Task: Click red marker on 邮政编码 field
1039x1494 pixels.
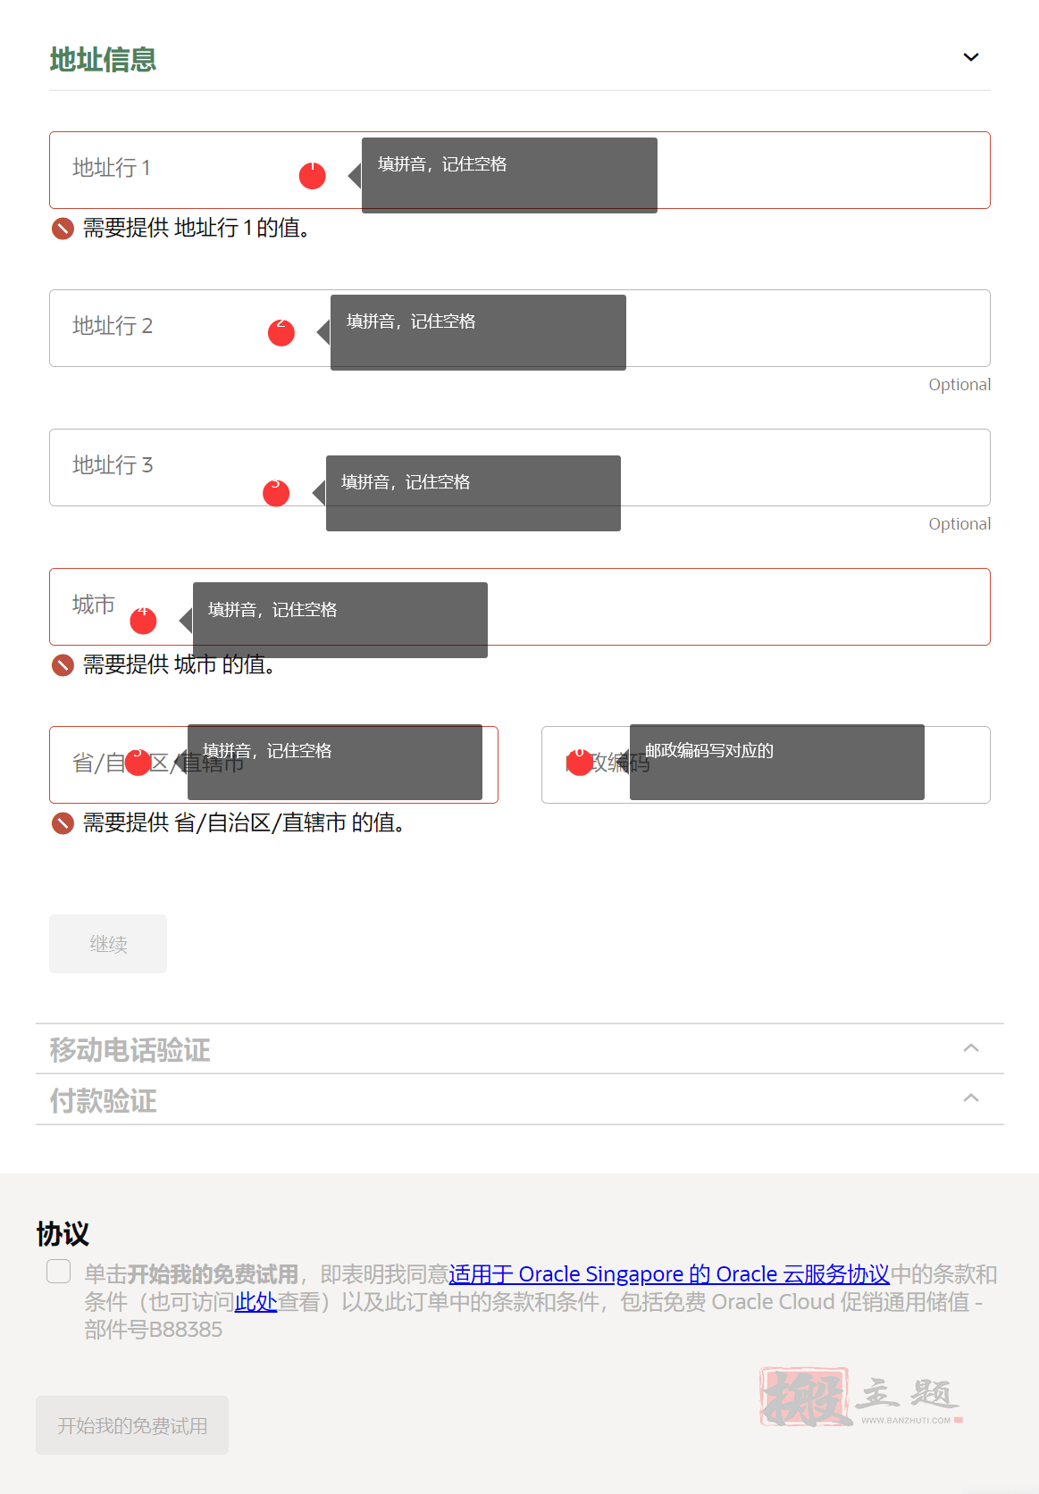Action: 580,762
